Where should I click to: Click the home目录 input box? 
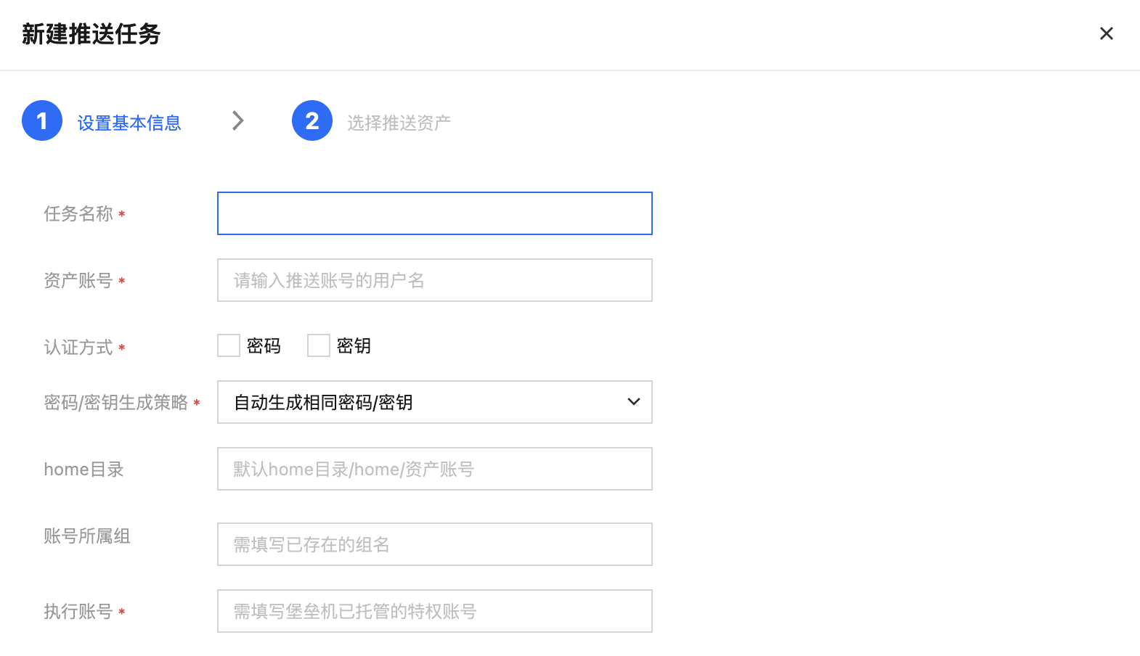point(434,469)
